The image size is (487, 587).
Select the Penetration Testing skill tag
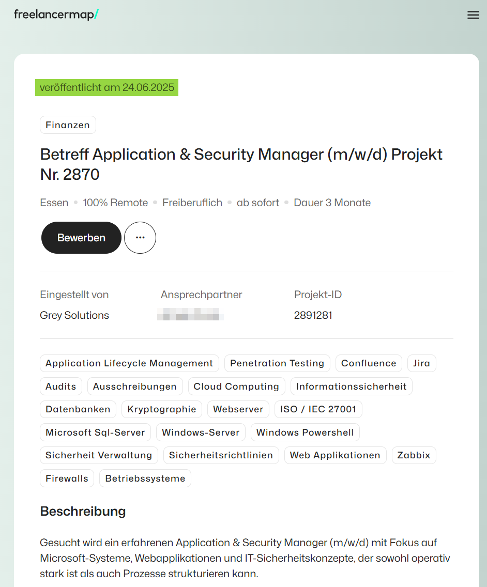click(x=277, y=363)
